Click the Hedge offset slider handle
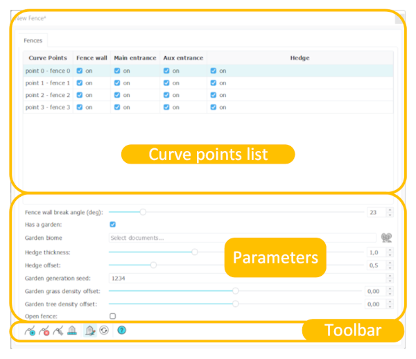The width and height of the screenshot is (416, 359). 153,265
